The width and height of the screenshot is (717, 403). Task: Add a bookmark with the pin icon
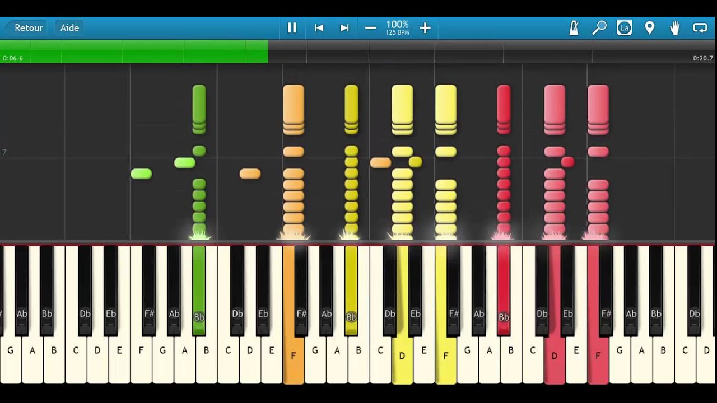(x=650, y=27)
